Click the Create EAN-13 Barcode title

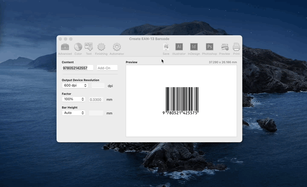pos(149,39)
